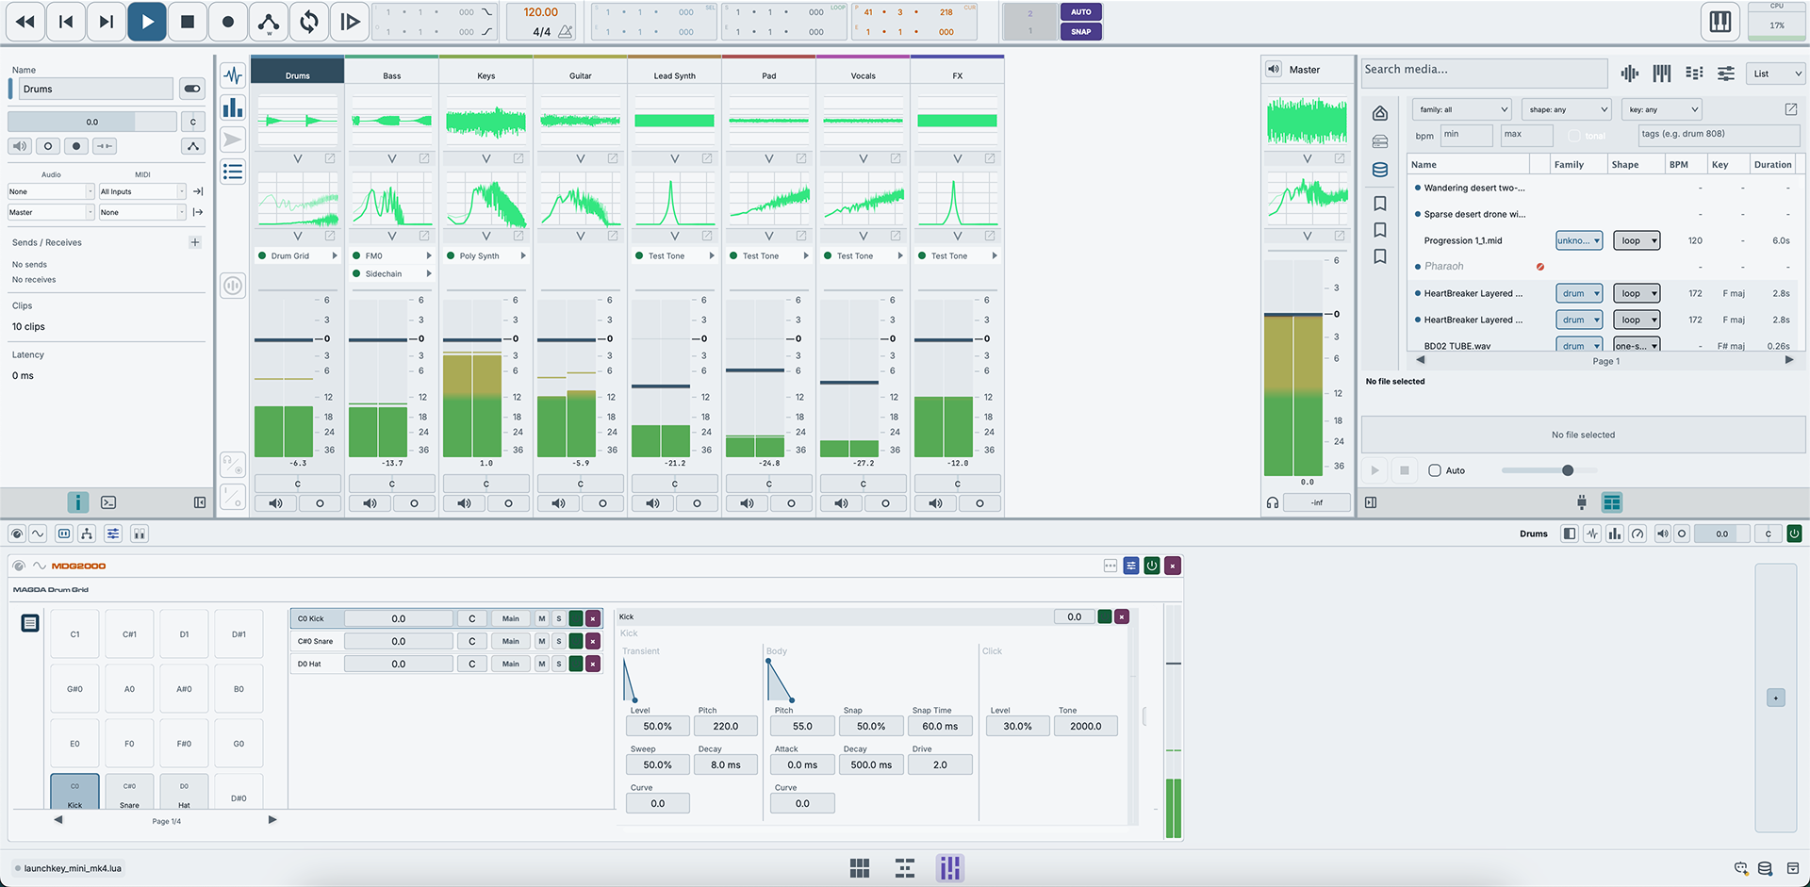Select the waveform view icon beside the mixer
1810x887 pixels.
(233, 75)
